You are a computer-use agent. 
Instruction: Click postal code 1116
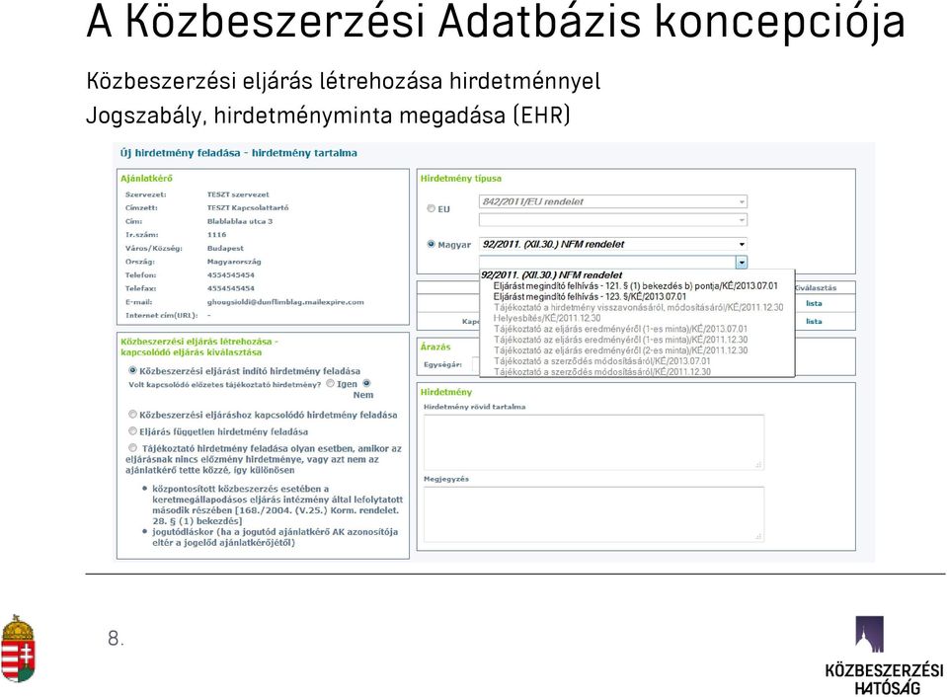click(217, 234)
